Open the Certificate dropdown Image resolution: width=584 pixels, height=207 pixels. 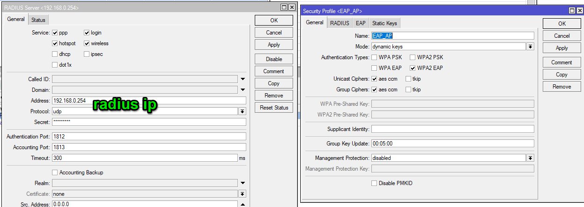(x=243, y=194)
